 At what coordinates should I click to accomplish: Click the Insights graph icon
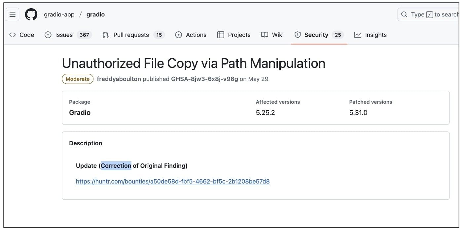[358, 35]
